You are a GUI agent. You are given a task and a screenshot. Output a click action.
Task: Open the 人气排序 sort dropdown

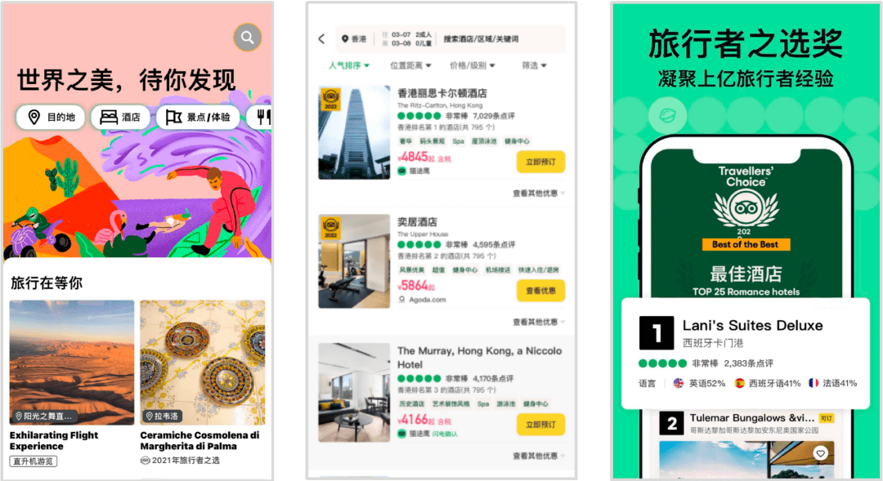[349, 65]
